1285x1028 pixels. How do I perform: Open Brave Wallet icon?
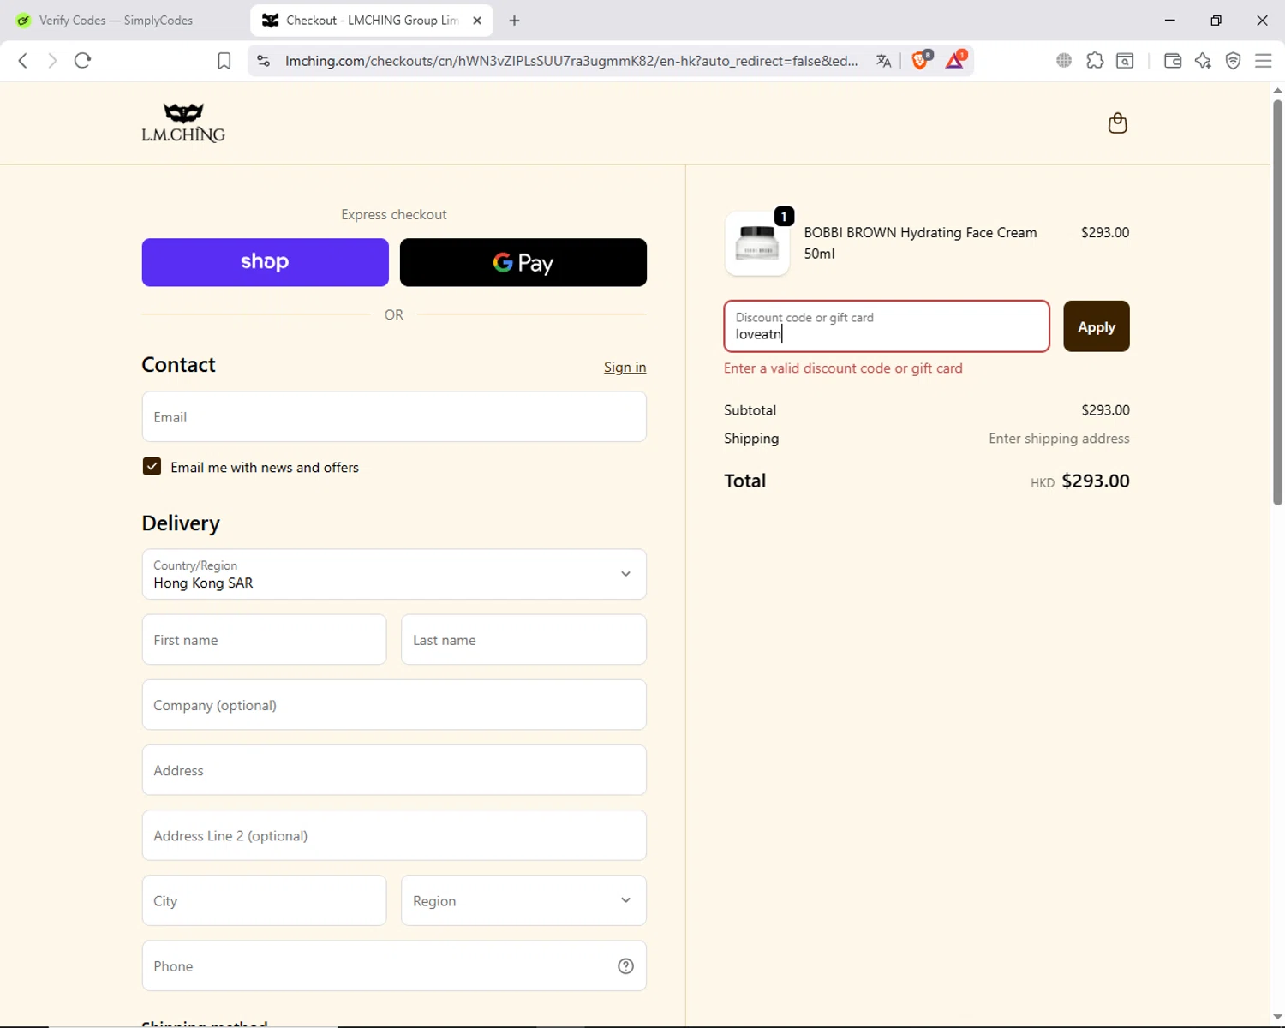click(x=1173, y=61)
